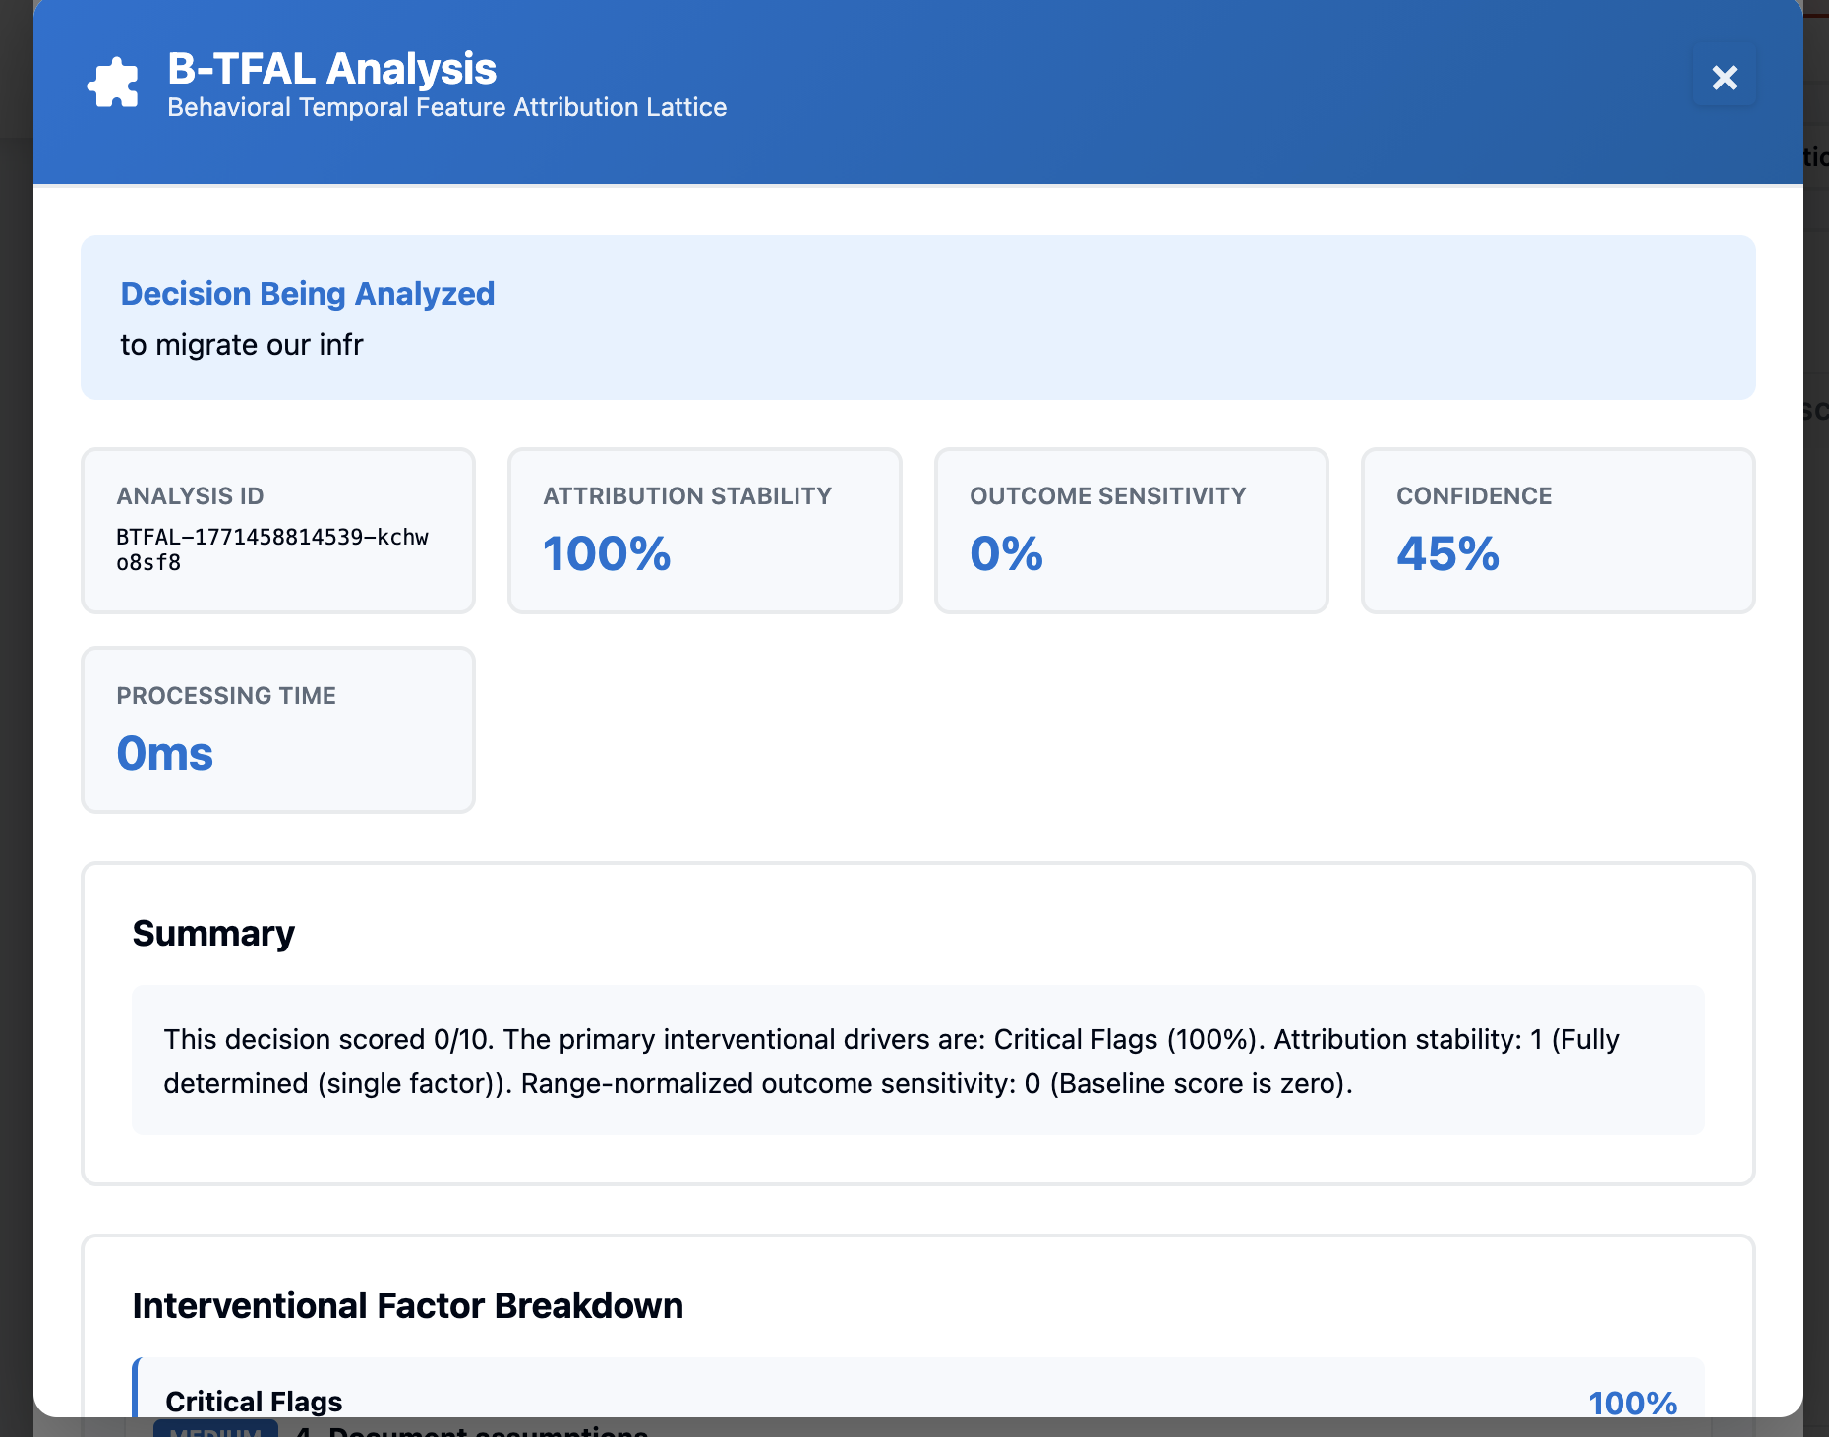Click the 'Decision Being Analyzed' heading
Screen dimensions: 1829x1437
(308, 294)
